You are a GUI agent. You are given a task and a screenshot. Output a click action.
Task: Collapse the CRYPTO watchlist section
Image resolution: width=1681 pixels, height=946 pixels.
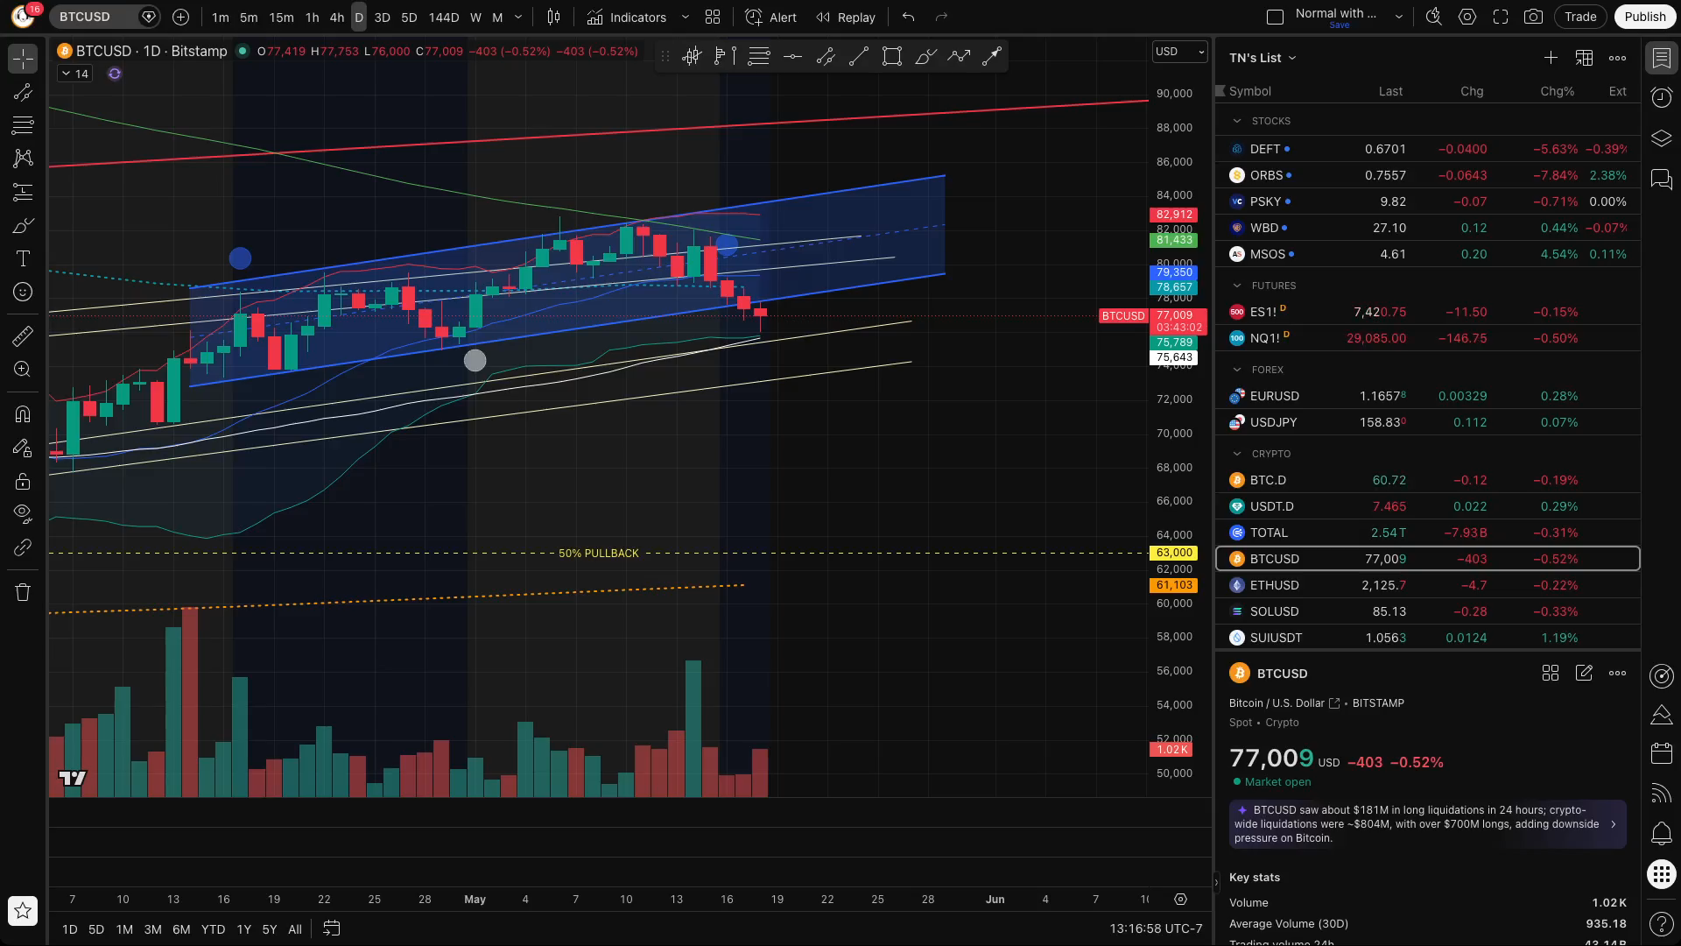(x=1237, y=454)
